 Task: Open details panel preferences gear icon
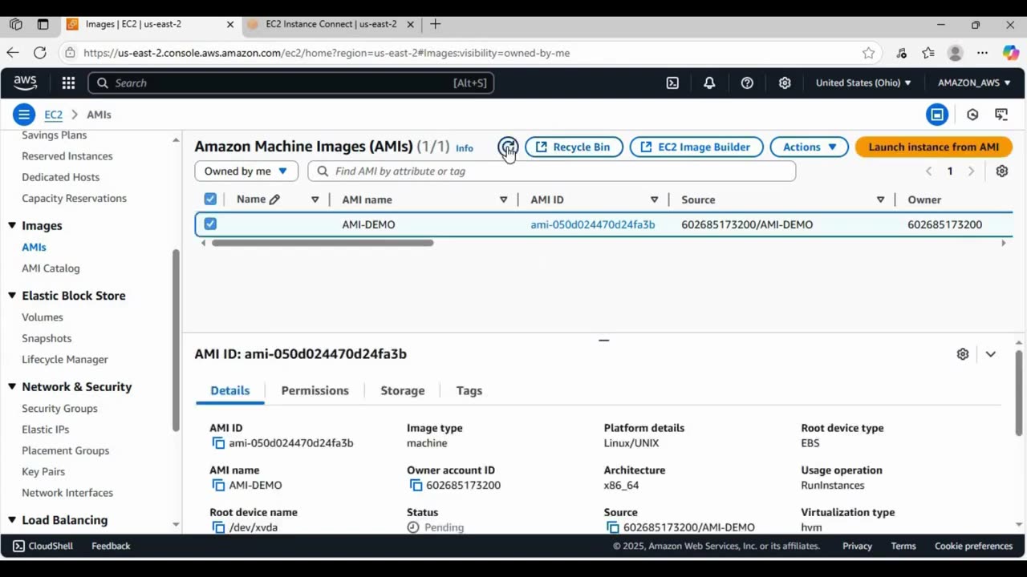pos(963,353)
